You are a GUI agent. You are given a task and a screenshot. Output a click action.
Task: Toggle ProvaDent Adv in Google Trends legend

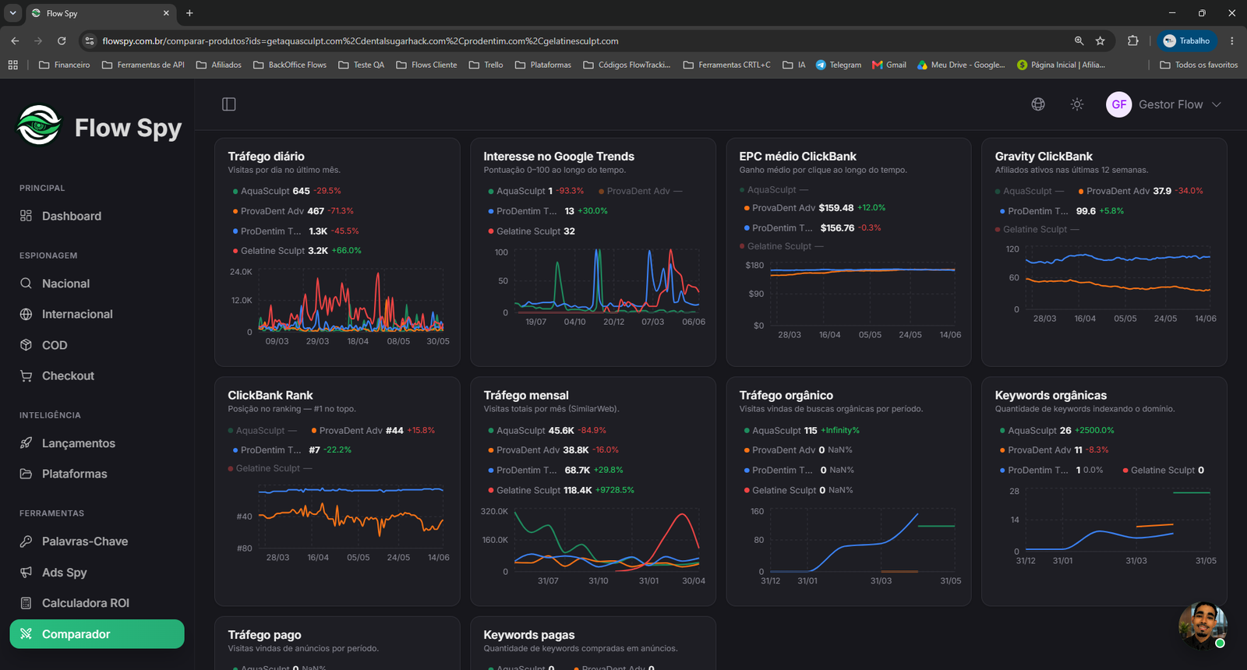[x=641, y=191]
